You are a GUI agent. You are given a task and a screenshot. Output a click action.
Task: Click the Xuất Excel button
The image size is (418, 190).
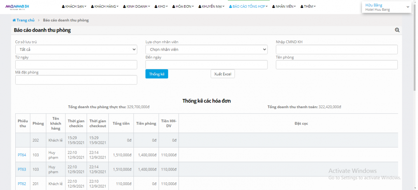pyautogui.click(x=223, y=74)
